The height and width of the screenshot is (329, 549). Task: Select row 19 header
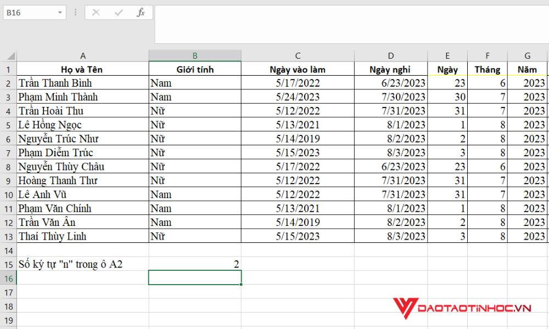pyautogui.click(x=8, y=321)
